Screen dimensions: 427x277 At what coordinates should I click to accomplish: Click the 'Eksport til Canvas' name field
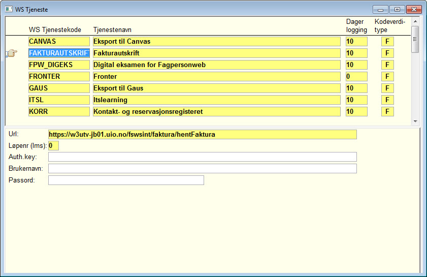point(217,42)
